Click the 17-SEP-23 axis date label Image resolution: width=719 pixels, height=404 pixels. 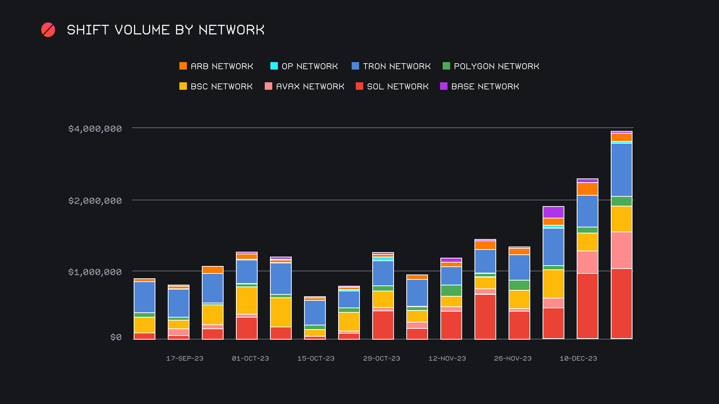pyautogui.click(x=185, y=358)
